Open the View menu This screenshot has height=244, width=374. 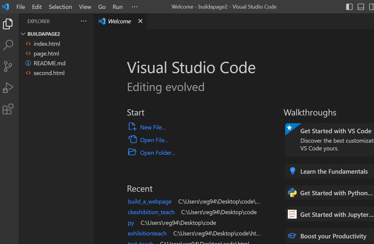[85, 6]
